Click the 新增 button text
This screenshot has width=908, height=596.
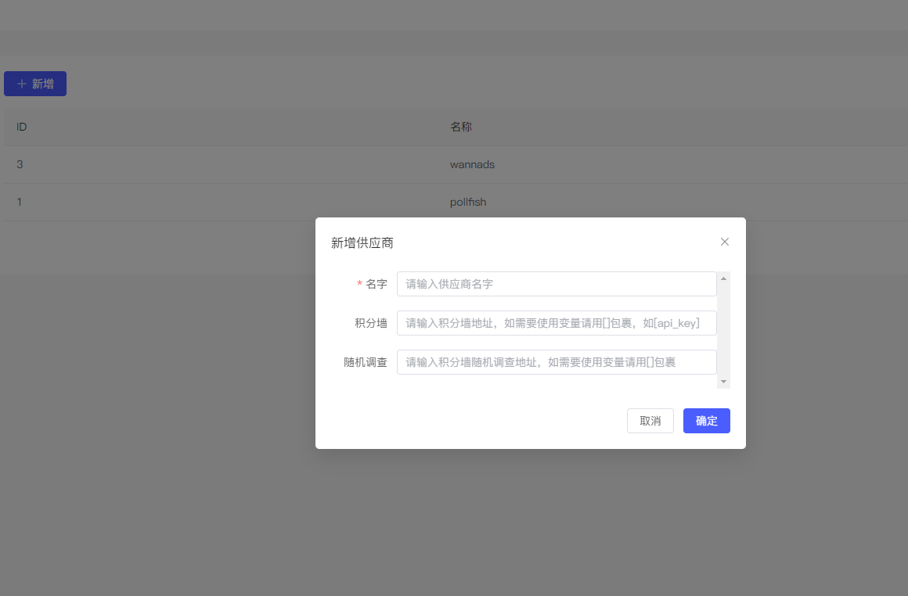pyautogui.click(x=43, y=84)
